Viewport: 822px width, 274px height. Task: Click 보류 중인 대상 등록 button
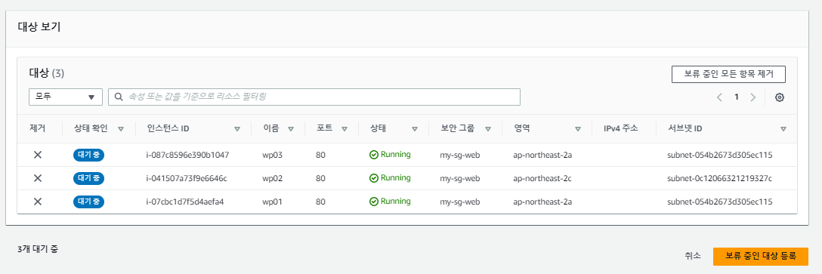[761, 256]
